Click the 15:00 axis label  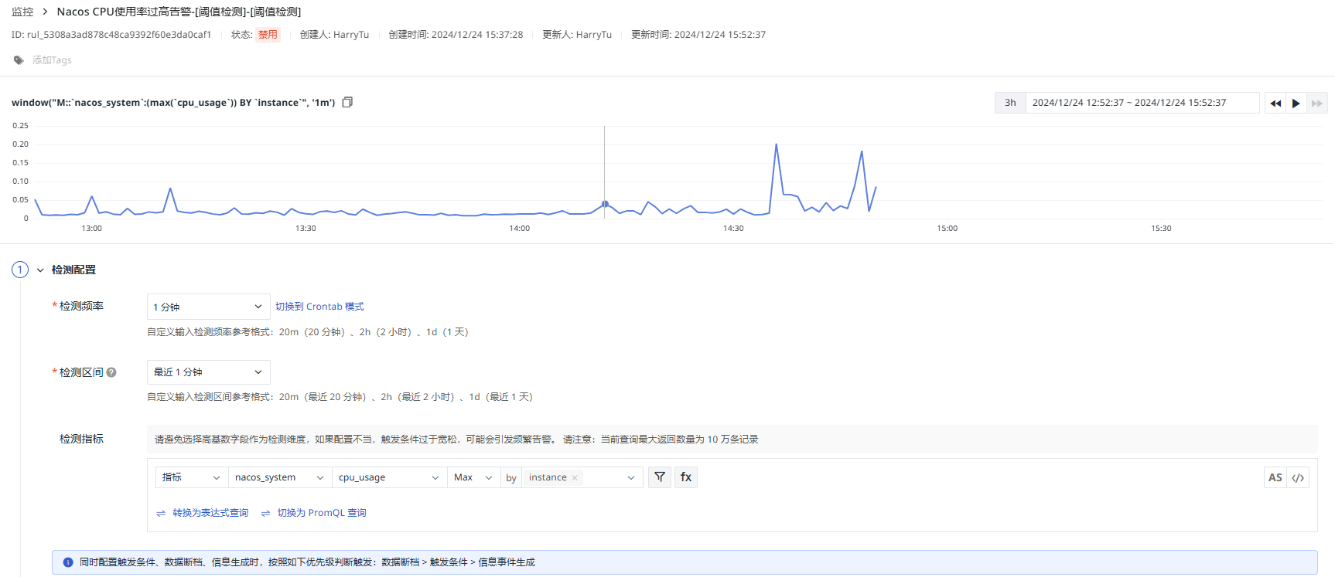(947, 229)
